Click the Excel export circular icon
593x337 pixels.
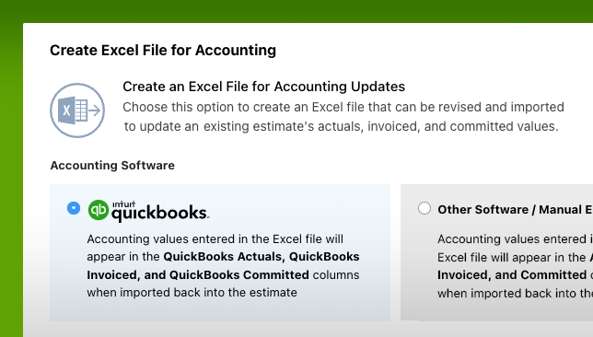[x=77, y=110]
